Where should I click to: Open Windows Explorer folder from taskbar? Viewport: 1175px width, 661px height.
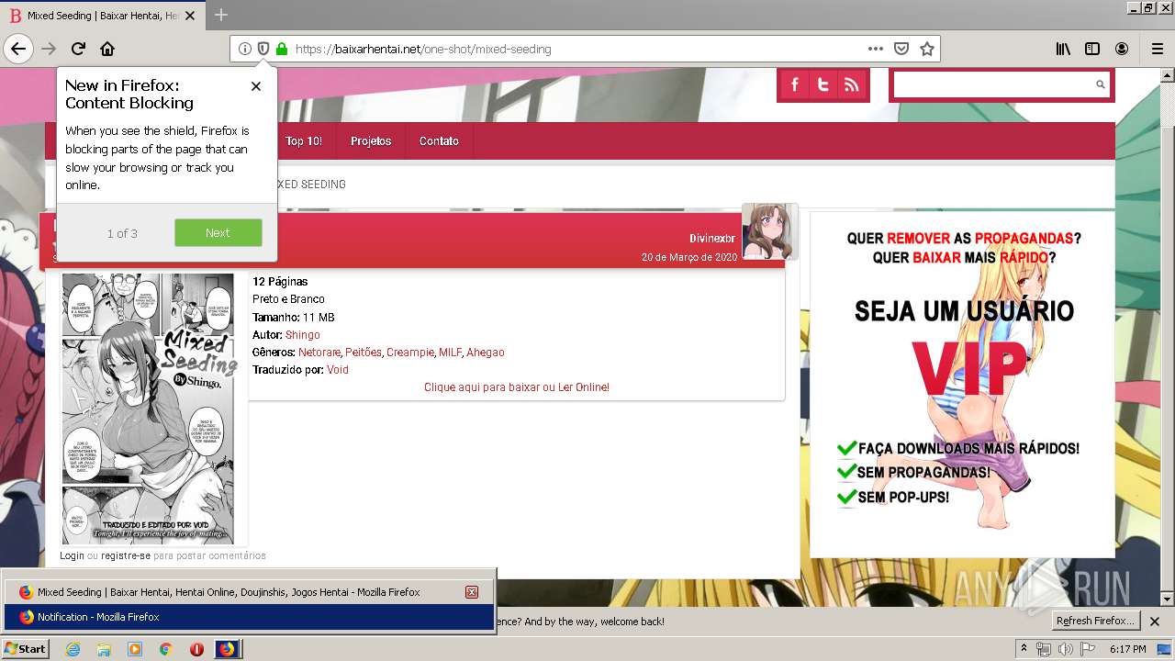pyautogui.click(x=104, y=649)
